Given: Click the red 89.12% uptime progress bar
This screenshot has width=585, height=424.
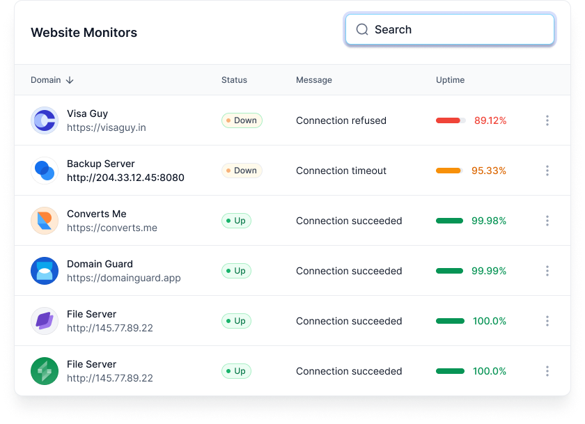Looking at the screenshot, I should pos(451,120).
